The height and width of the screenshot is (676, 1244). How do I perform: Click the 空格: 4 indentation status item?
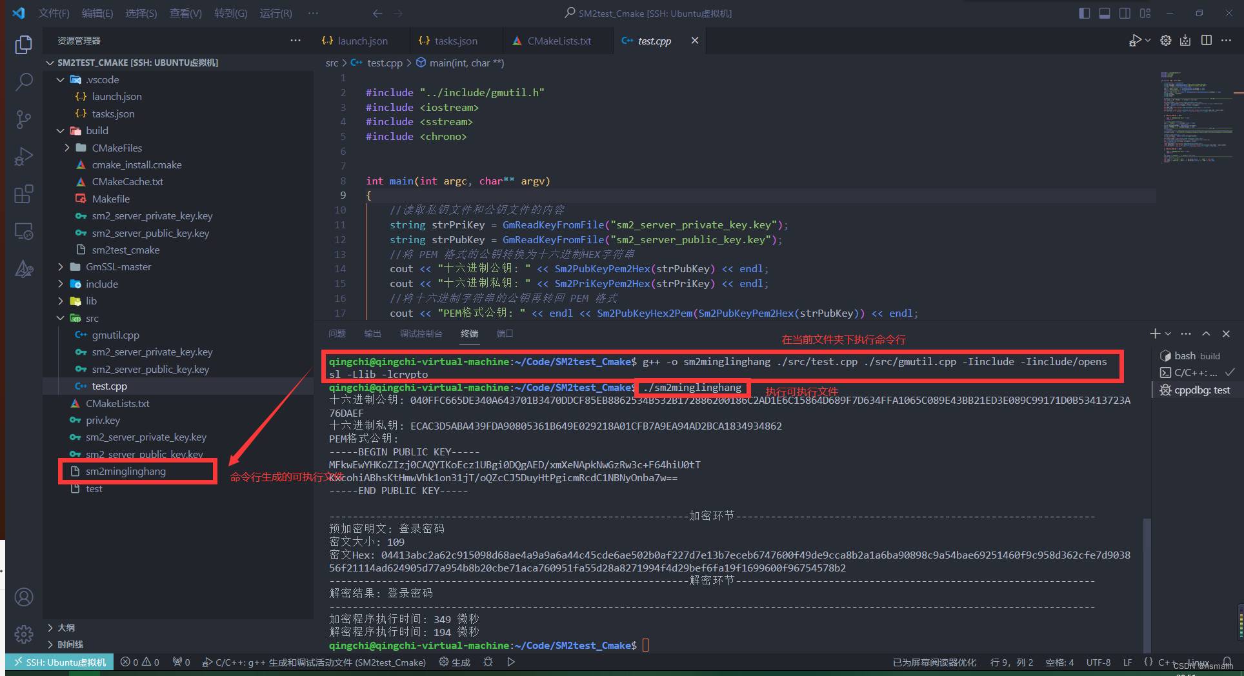tap(1059, 662)
